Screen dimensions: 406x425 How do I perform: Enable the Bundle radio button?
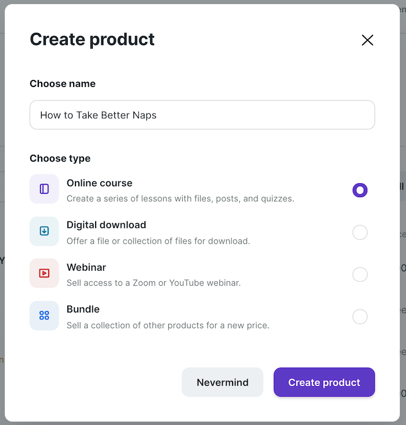pos(360,317)
